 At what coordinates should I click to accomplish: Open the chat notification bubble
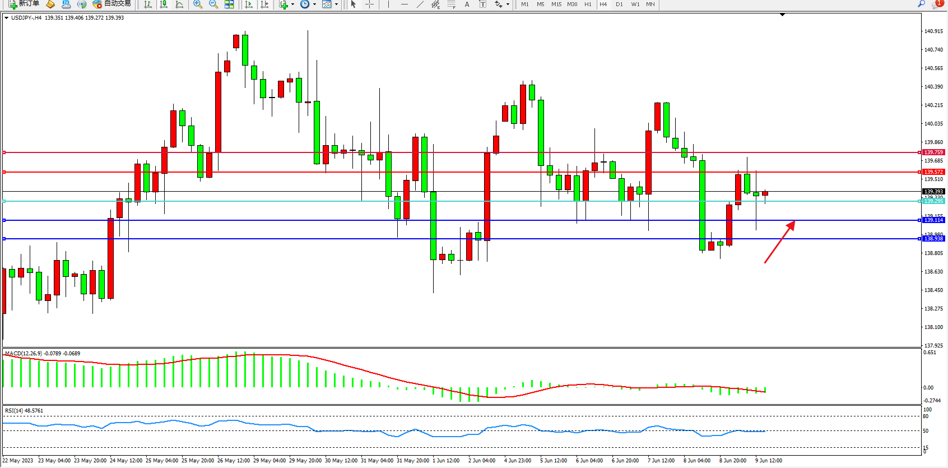pos(937,4)
